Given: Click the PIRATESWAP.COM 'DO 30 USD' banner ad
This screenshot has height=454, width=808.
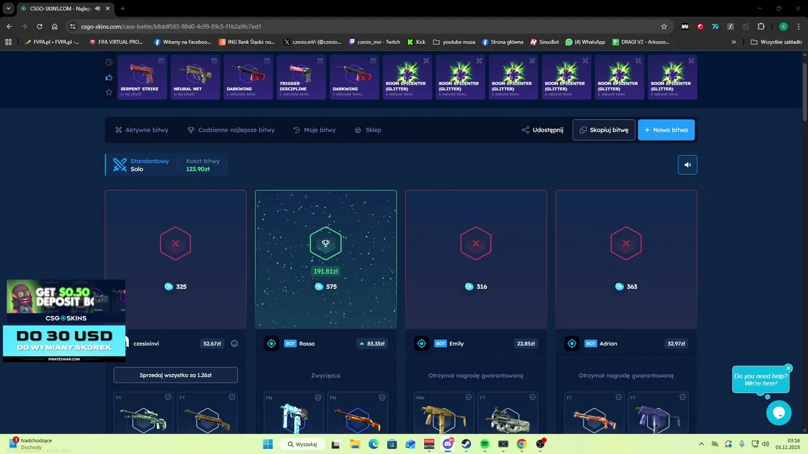Looking at the screenshot, I should point(64,343).
